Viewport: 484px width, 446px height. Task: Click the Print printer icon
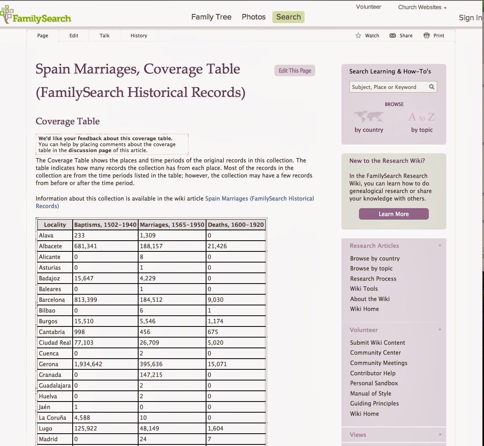(x=426, y=36)
